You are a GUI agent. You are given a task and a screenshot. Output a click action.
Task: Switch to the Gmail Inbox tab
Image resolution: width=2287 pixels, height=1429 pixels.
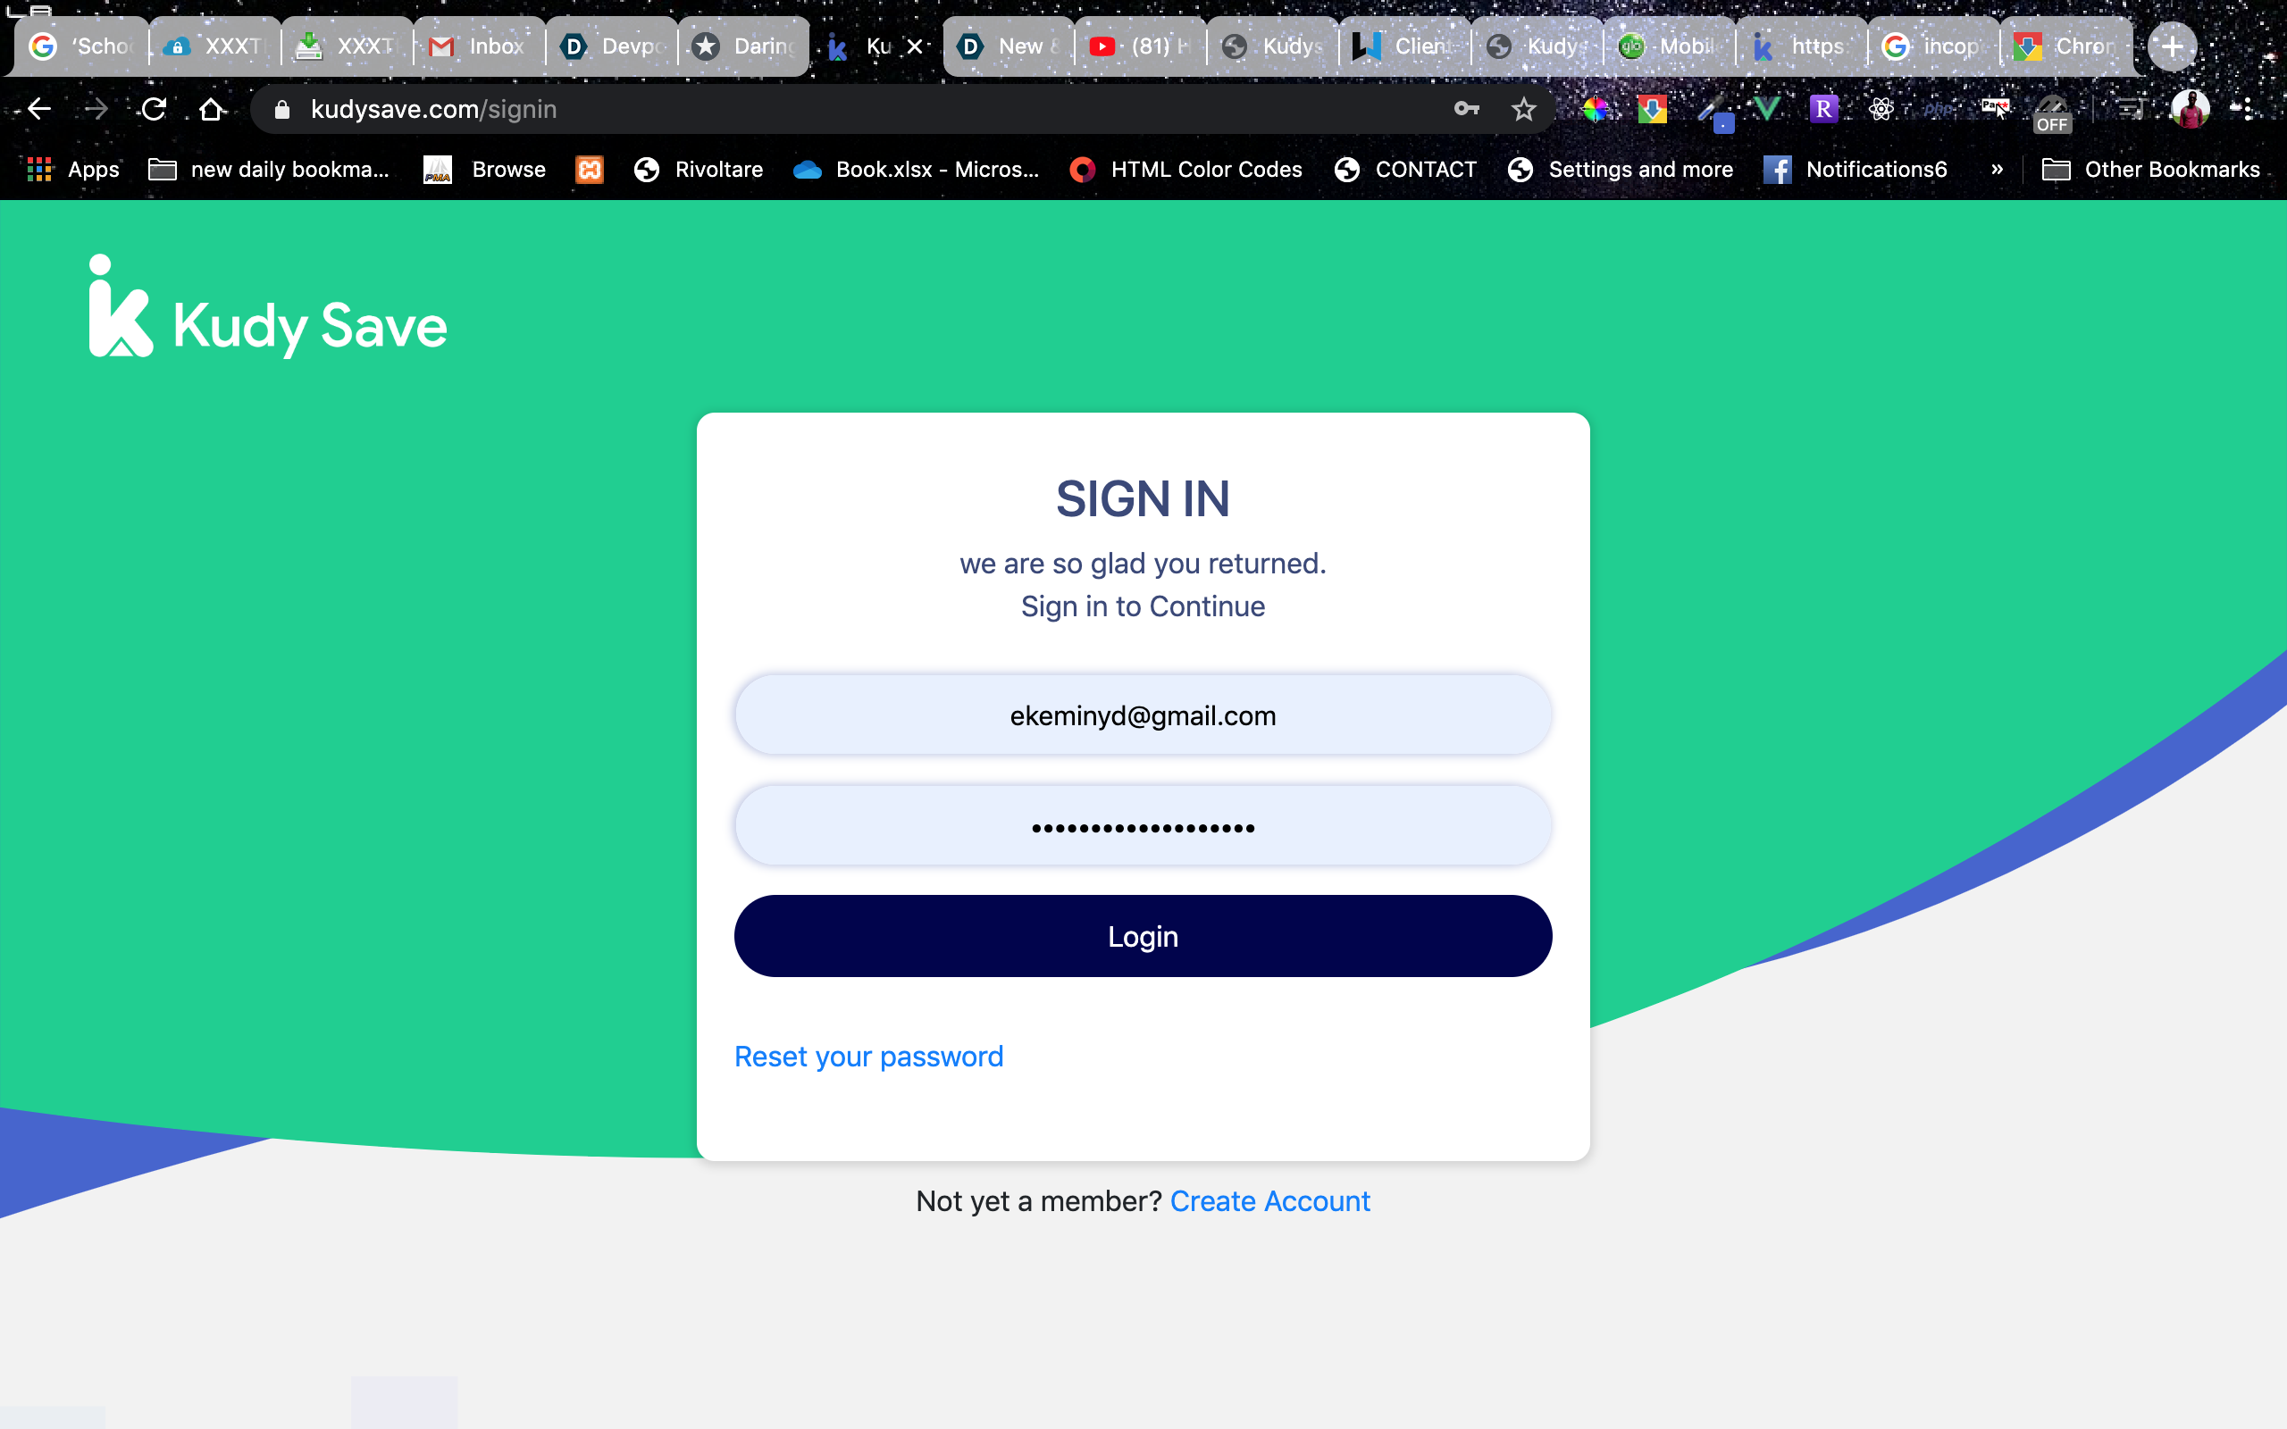pyautogui.click(x=479, y=46)
